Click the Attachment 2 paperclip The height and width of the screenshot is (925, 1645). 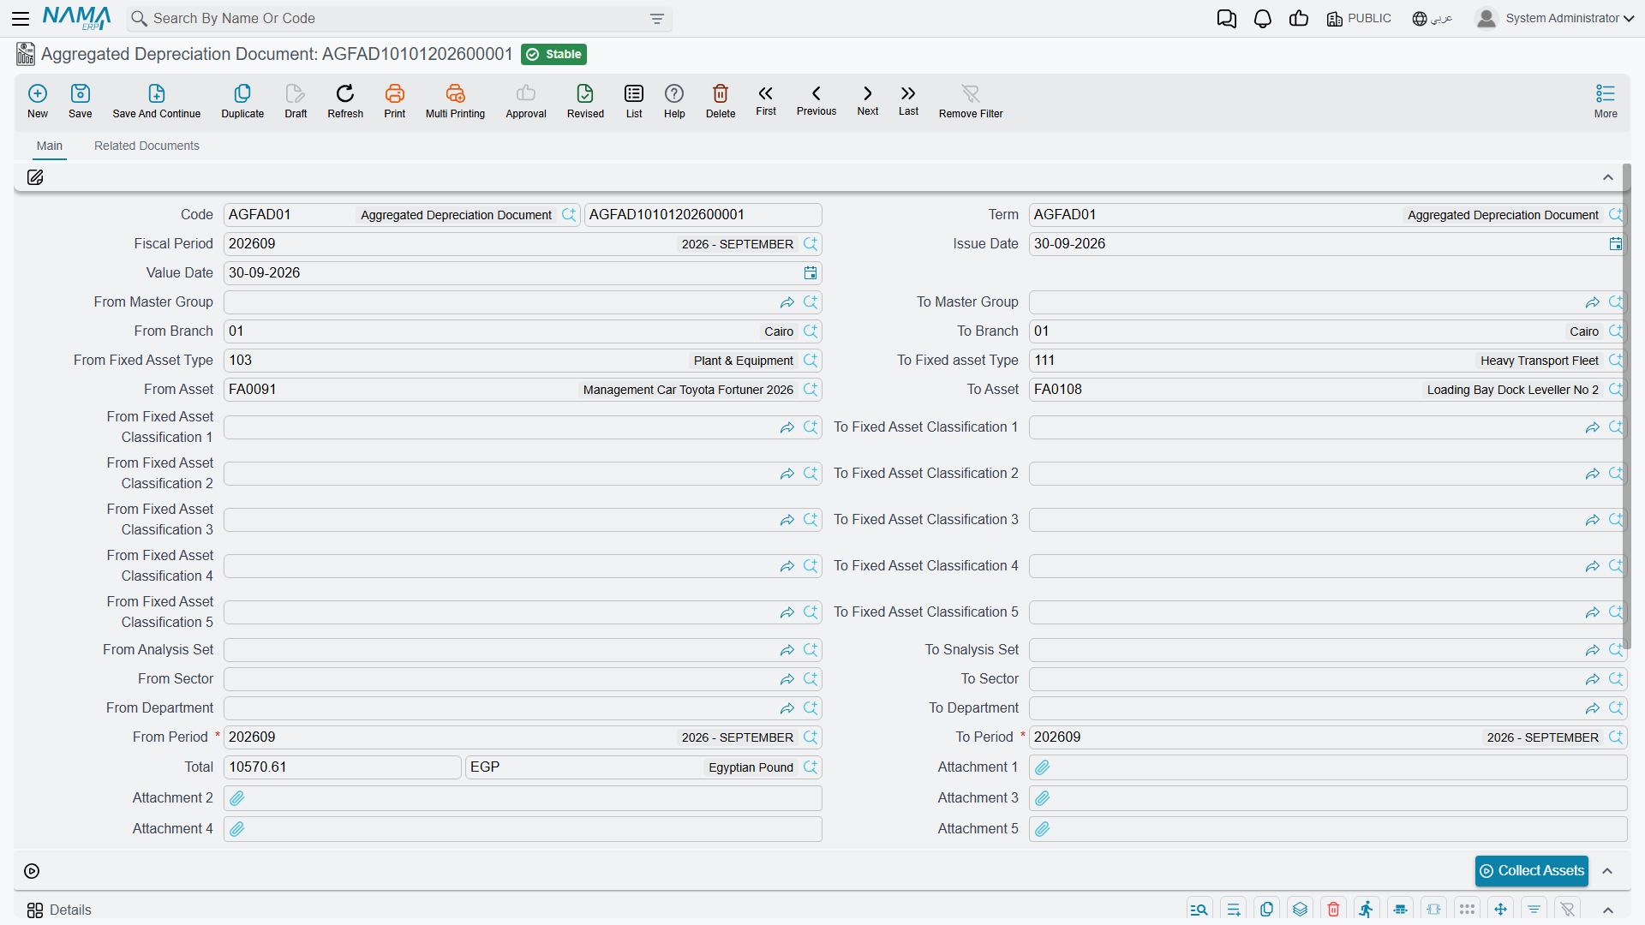(x=237, y=798)
